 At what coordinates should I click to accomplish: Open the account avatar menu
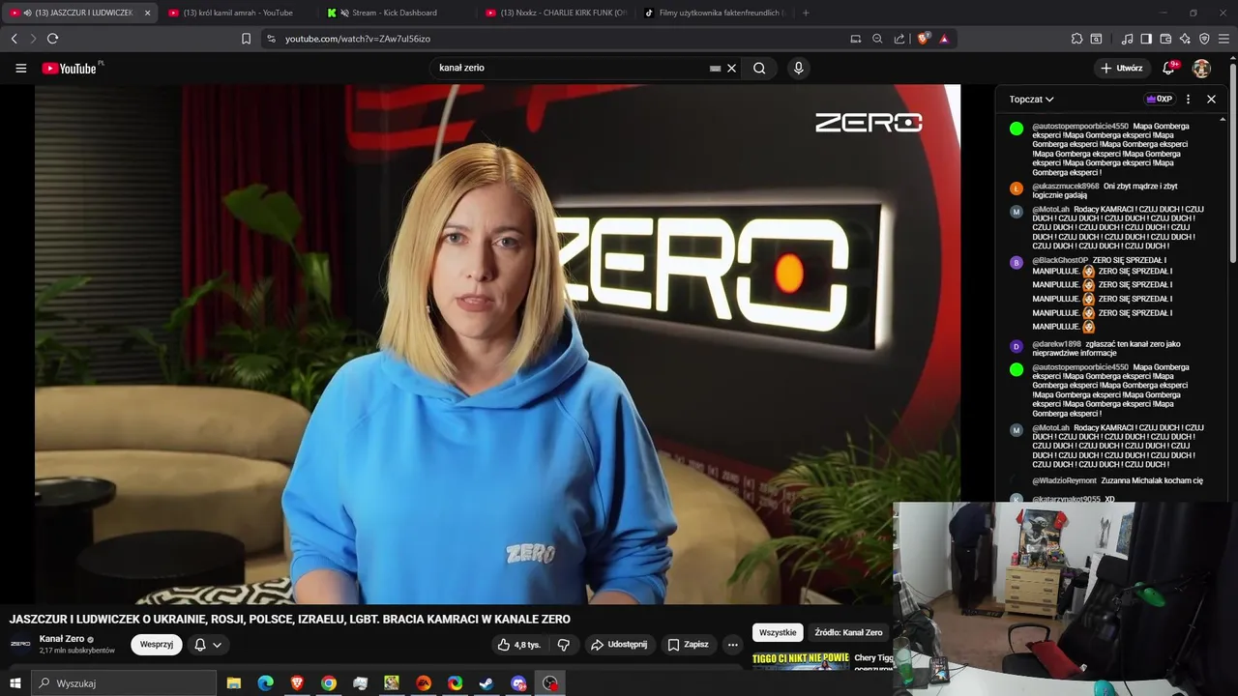(1201, 69)
